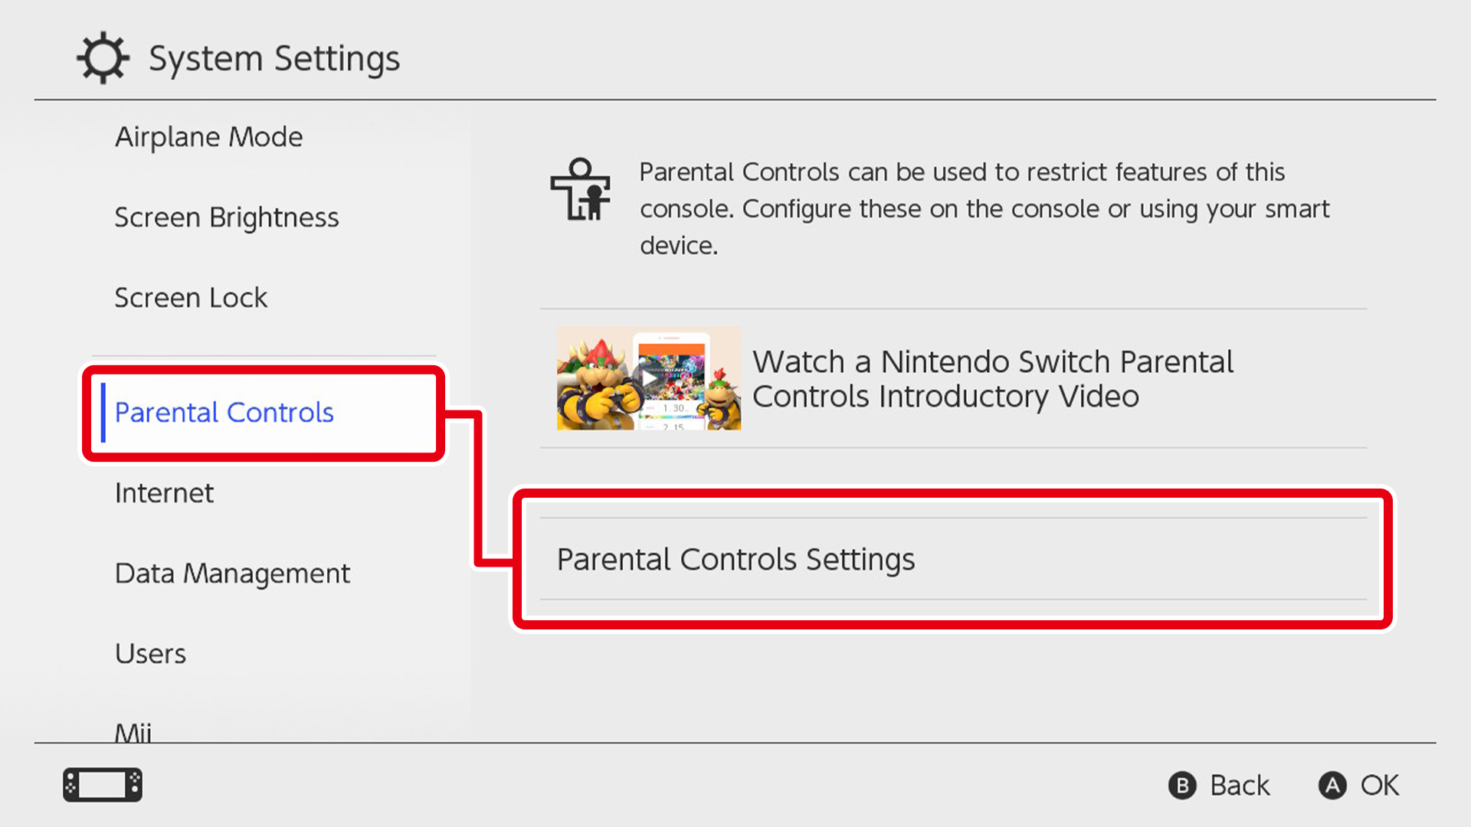Select Screen Brightness in the sidebar
This screenshot has width=1471, height=827.
[x=227, y=217]
